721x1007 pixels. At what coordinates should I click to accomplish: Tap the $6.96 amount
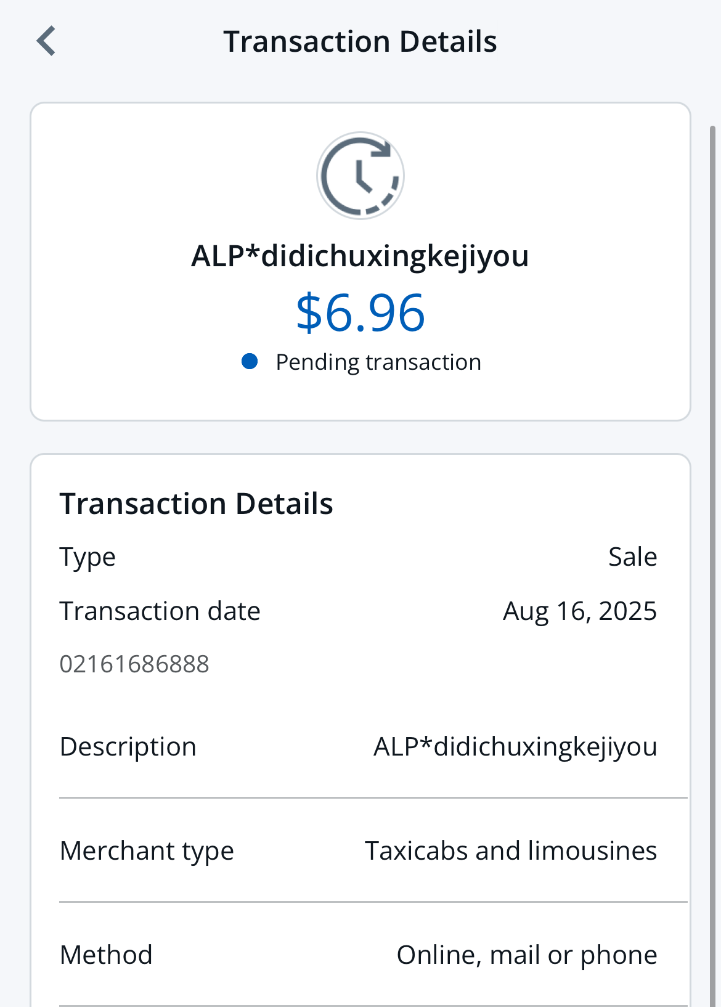(360, 313)
